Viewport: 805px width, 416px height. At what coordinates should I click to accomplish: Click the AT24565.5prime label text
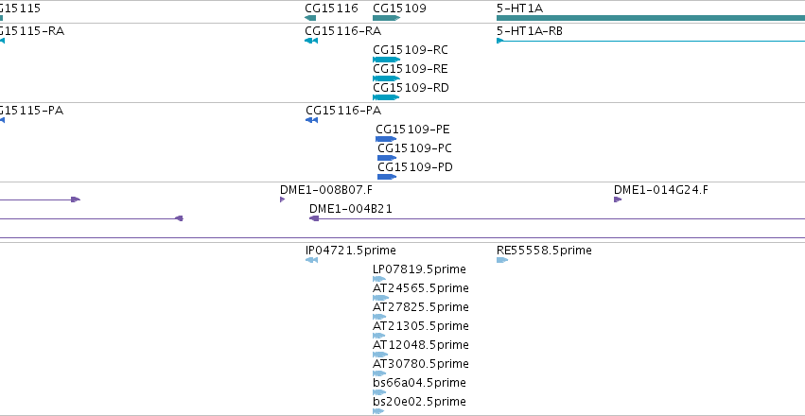(x=420, y=288)
